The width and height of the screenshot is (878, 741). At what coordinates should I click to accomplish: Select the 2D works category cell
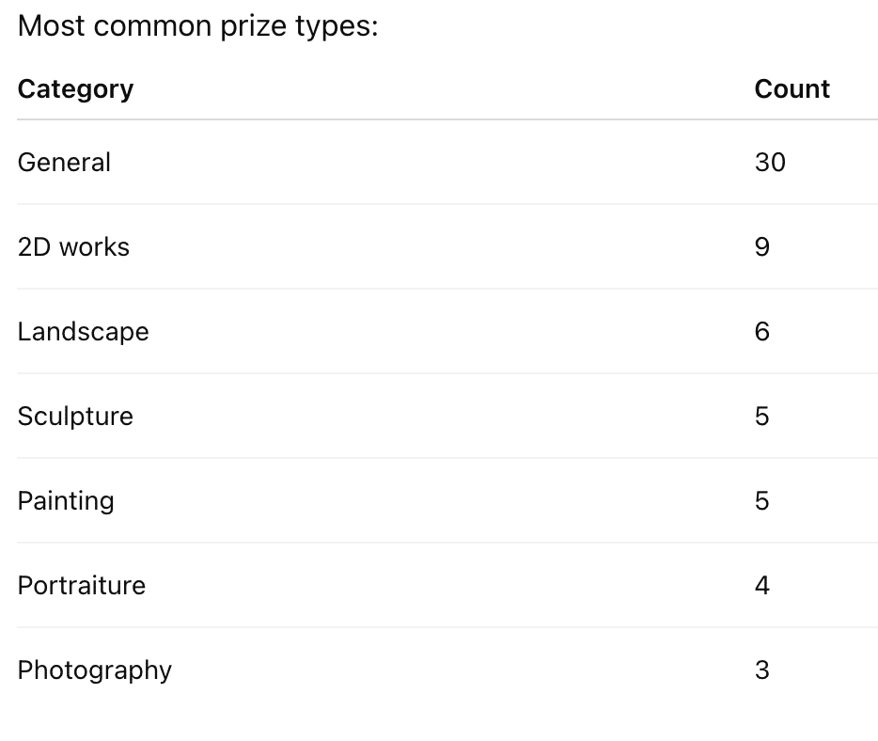coord(73,247)
